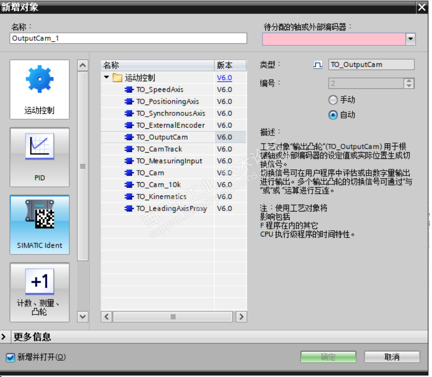The width and height of the screenshot is (432, 377).
Task: Select the 自动 radio button
Action: point(333,115)
